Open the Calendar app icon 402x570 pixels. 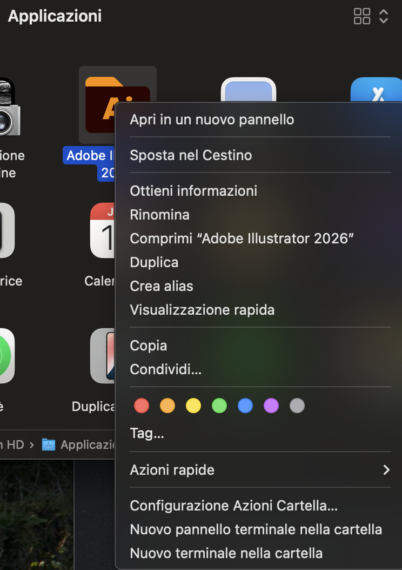(x=103, y=230)
